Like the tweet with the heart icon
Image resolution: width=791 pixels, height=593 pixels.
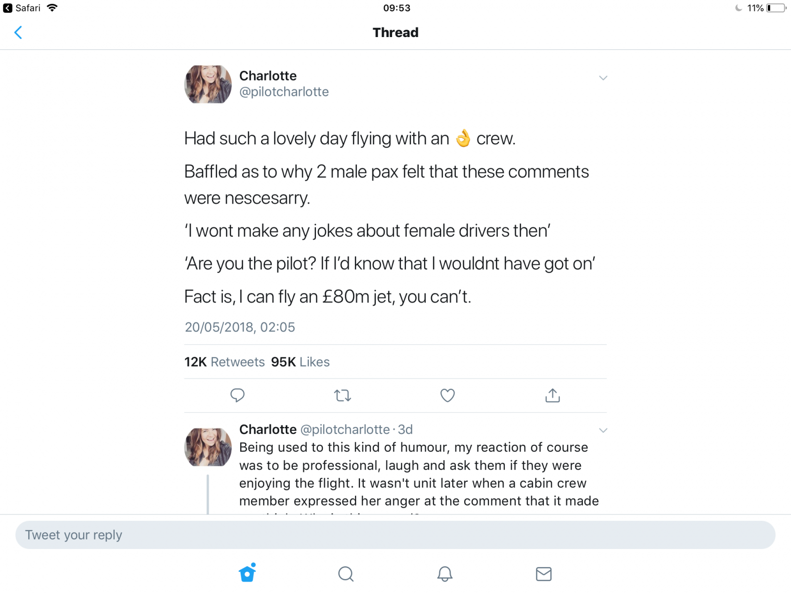[447, 395]
